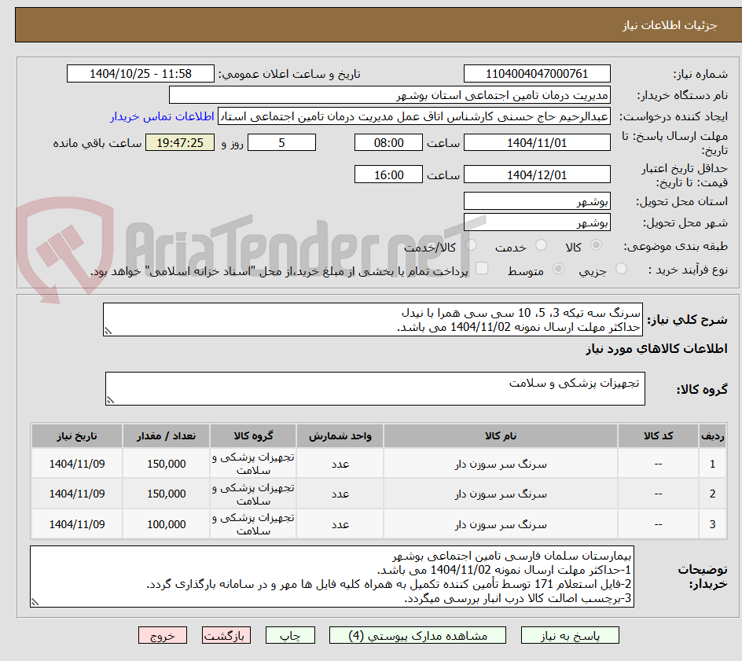Screen dimensions: 742x661
Task: Click the 16:00 validity time field
Action: point(388,174)
